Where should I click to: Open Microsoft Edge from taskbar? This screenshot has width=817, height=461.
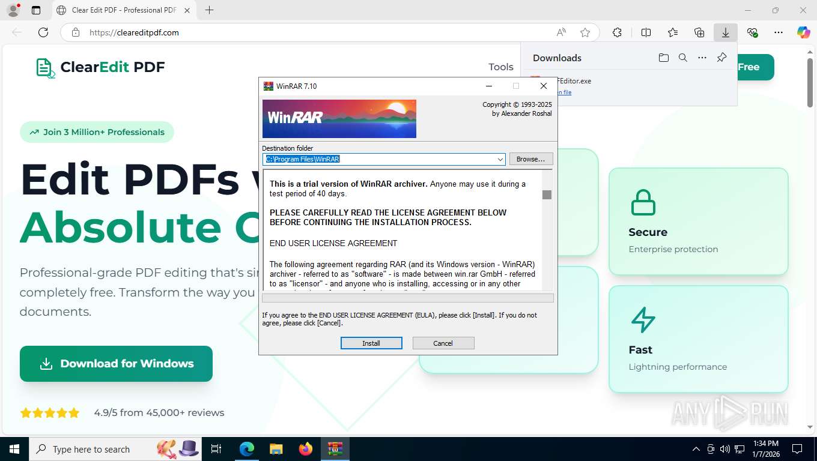pos(247,449)
